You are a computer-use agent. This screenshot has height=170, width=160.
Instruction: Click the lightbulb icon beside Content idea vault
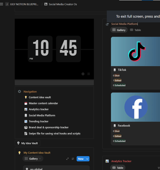[26, 97]
